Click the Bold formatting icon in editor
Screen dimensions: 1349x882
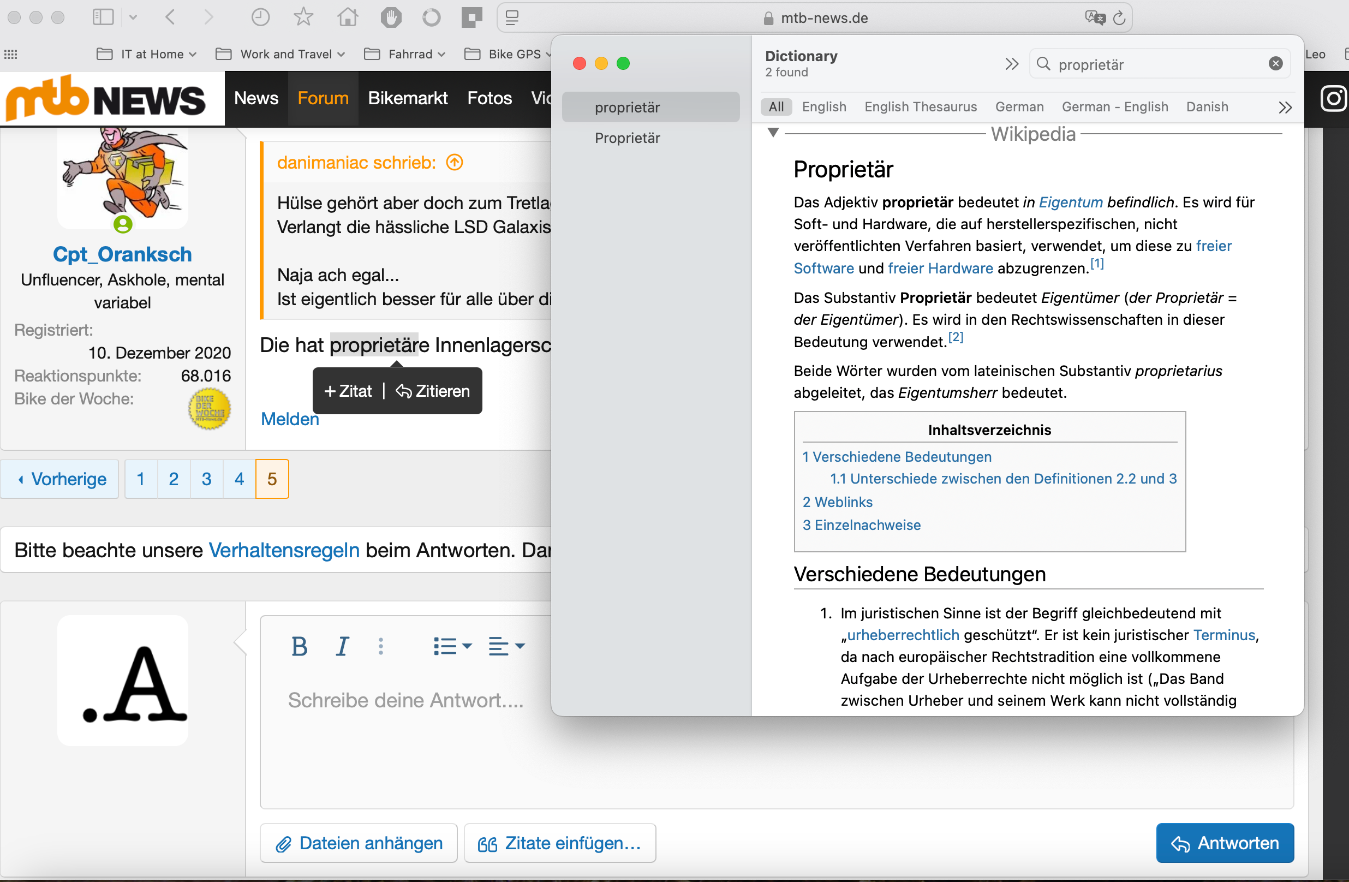click(x=299, y=646)
